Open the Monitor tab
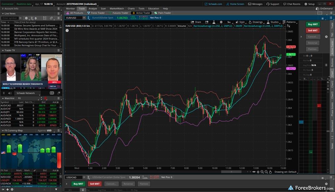335x192 pixels. [x=70, y=9]
